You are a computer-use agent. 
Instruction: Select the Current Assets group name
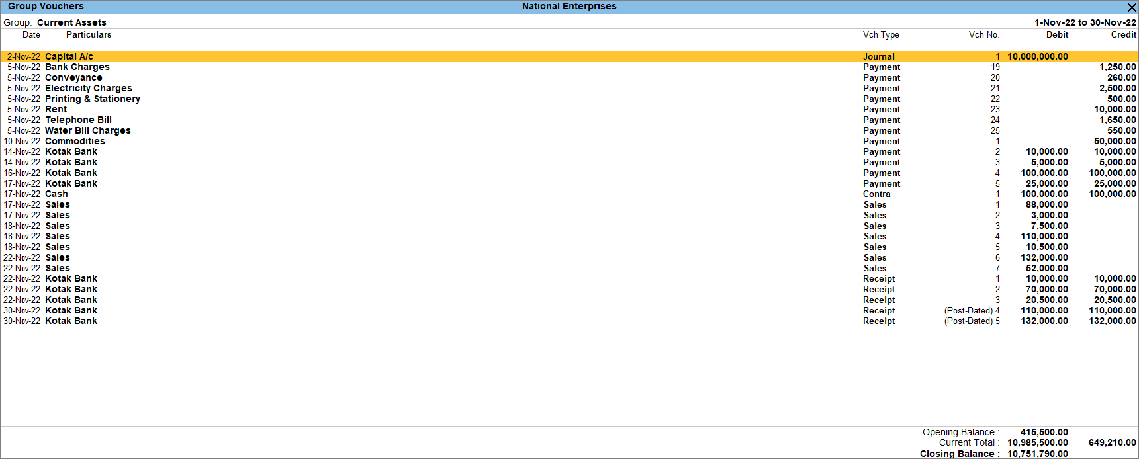[x=71, y=22]
